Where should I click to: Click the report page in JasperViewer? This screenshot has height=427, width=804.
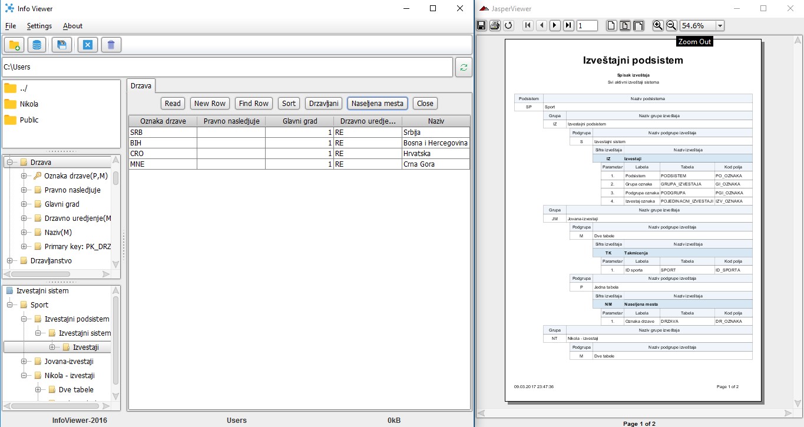pyautogui.click(x=633, y=220)
